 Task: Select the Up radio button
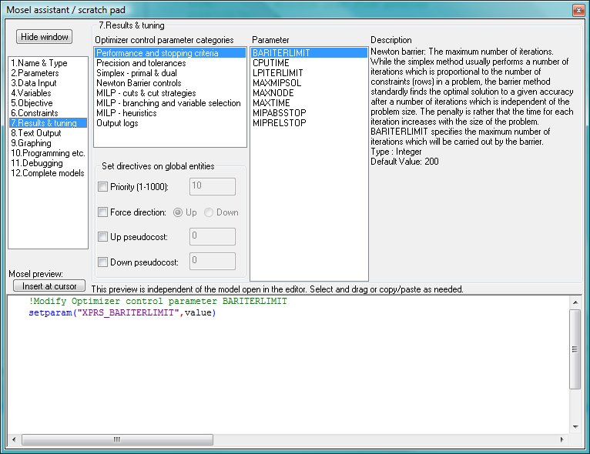[x=178, y=212]
